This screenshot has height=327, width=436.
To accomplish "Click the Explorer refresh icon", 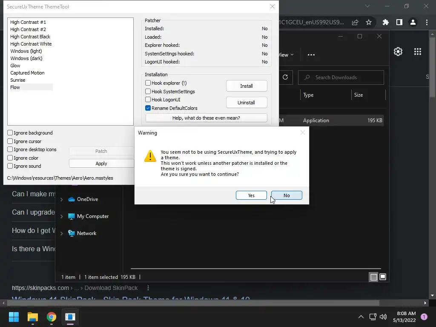I will (285, 77).
